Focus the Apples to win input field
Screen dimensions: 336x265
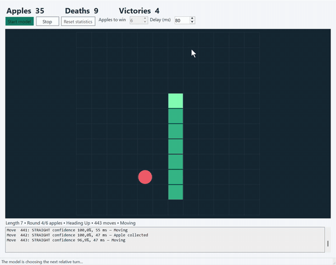(x=136, y=20)
